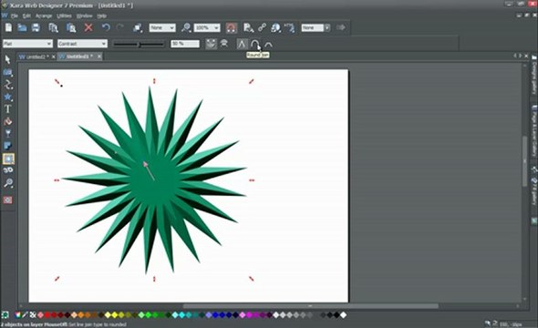
Task: Click the grey right-arrow icon
Action: tap(341, 27)
